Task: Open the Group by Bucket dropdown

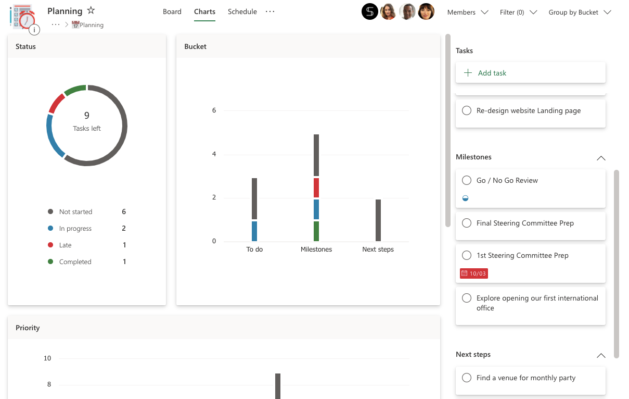Action: (x=580, y=12)
